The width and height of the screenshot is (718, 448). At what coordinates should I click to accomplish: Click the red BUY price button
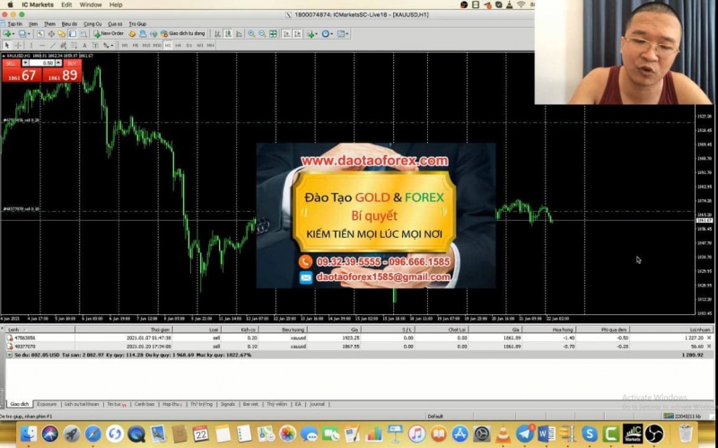(x=62, y=75)
